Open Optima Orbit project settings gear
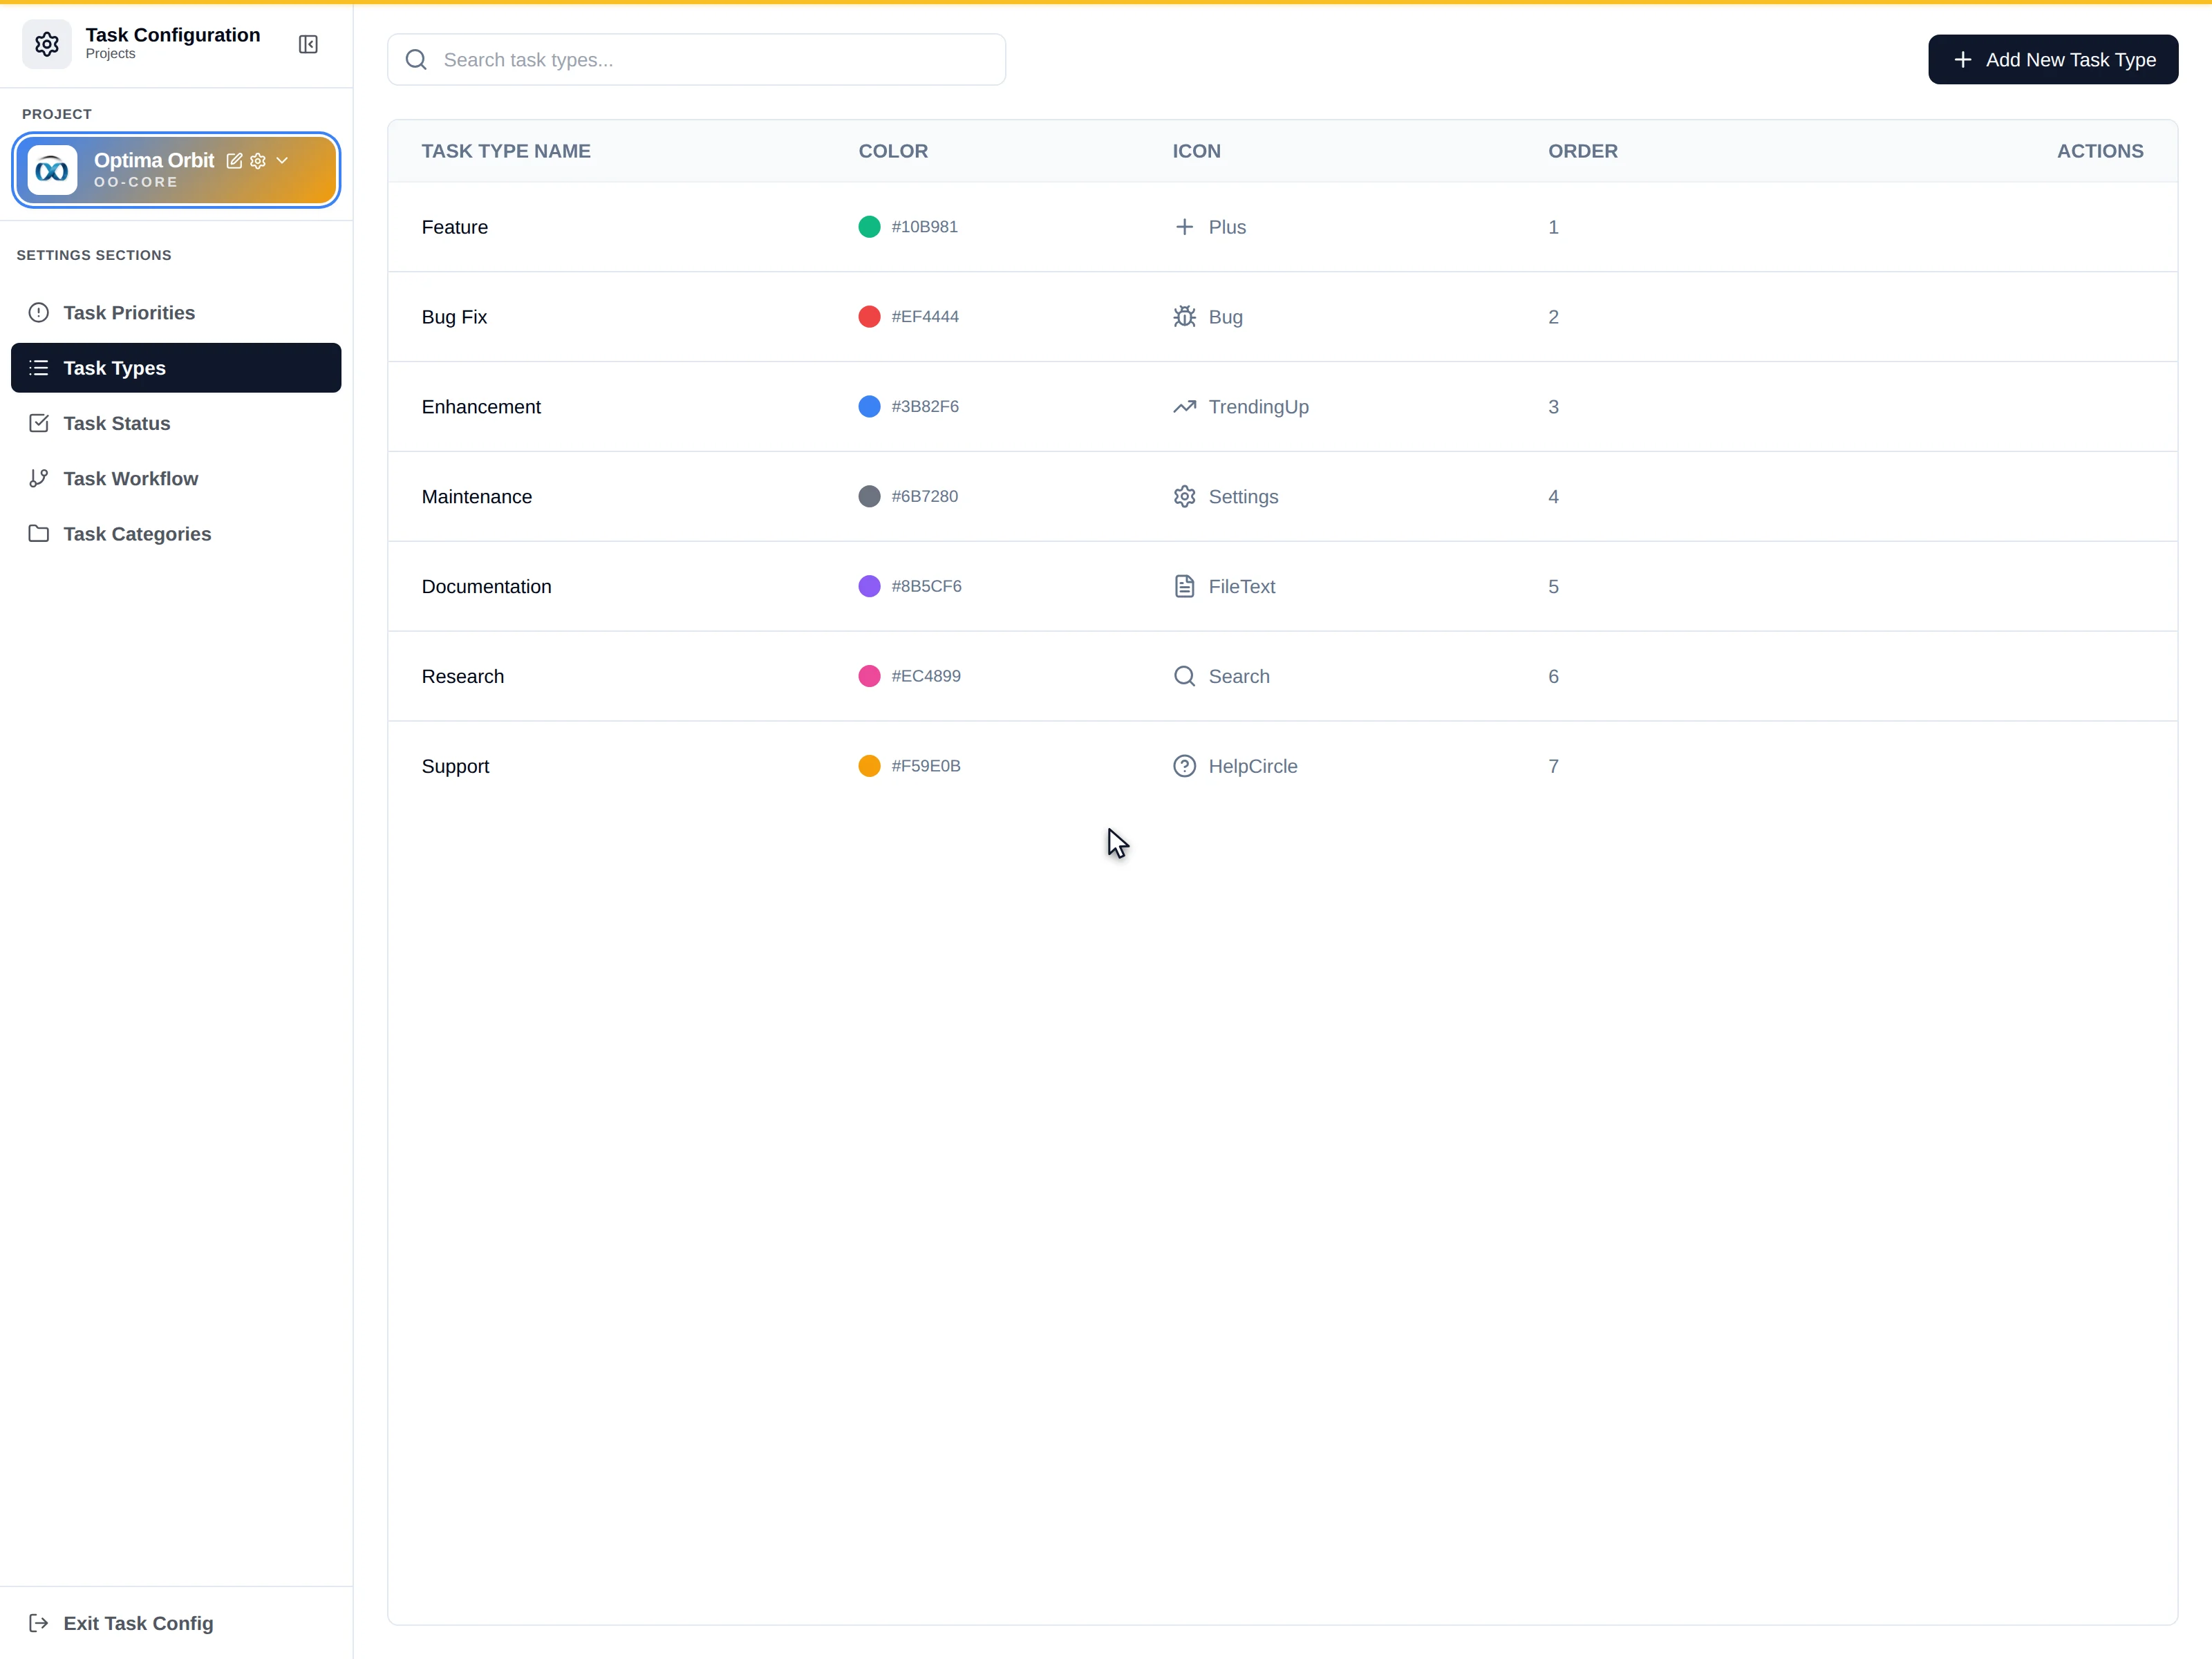The image size is (2212, 1659). (x=258, y=161)
